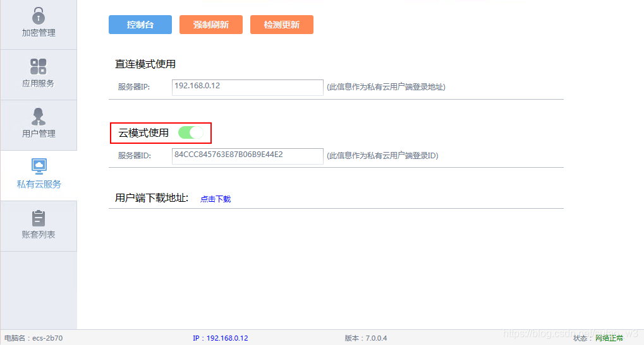Open the 用户管理 person icon

(x=39, y=117)
